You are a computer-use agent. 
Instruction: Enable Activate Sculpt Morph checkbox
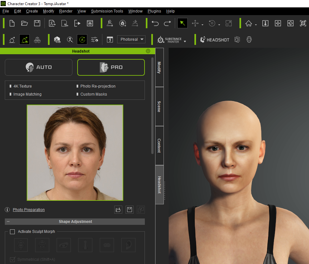click(13, 232)
